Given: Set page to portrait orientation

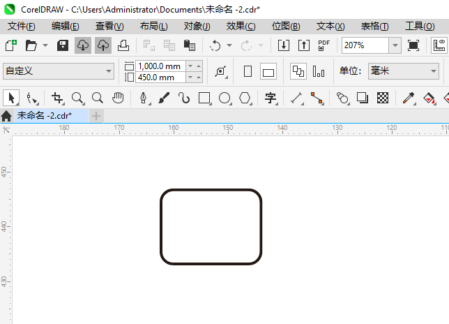Looking at the screenshot, I should click(248, 71).
